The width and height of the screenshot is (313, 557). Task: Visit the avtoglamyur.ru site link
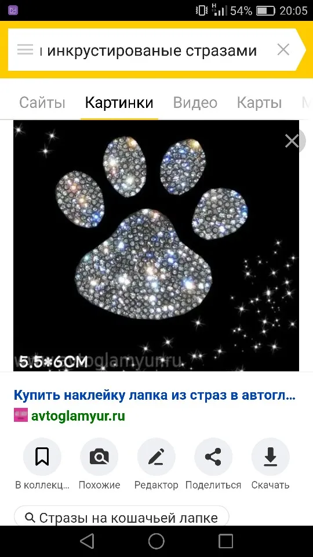(x=78, y=415)
